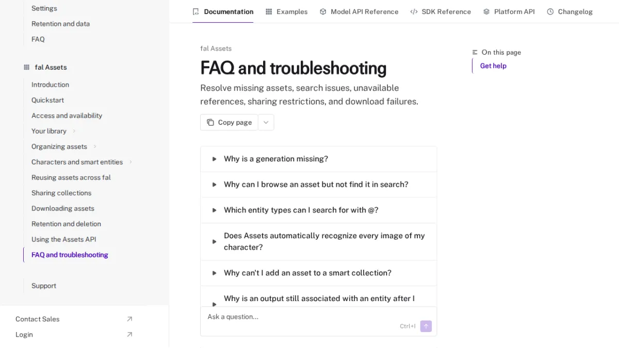Go to the Introduction page
This screenshot has height=348, width=619.
[x=50, y=85]
